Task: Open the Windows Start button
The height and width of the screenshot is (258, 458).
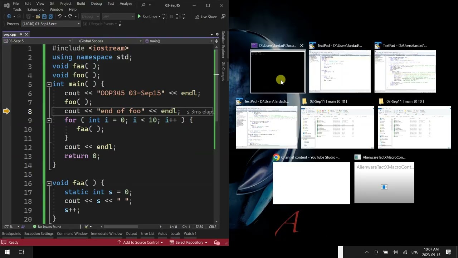Action: coord(7,252)
